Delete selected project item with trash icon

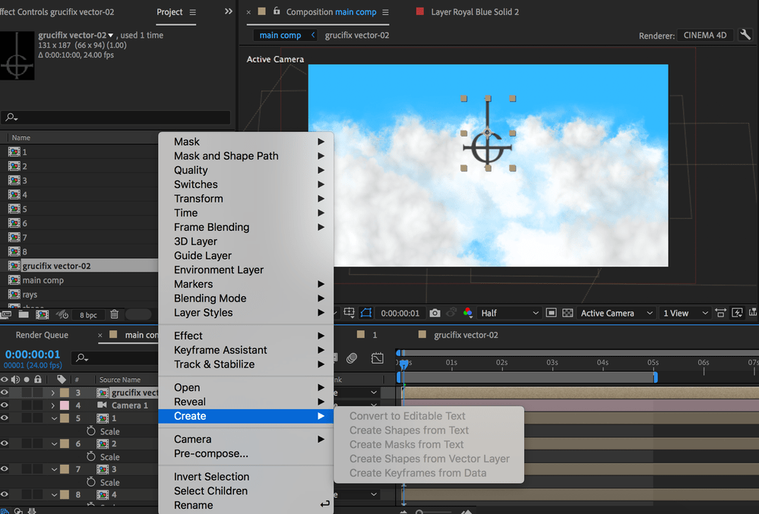point(114,314)
